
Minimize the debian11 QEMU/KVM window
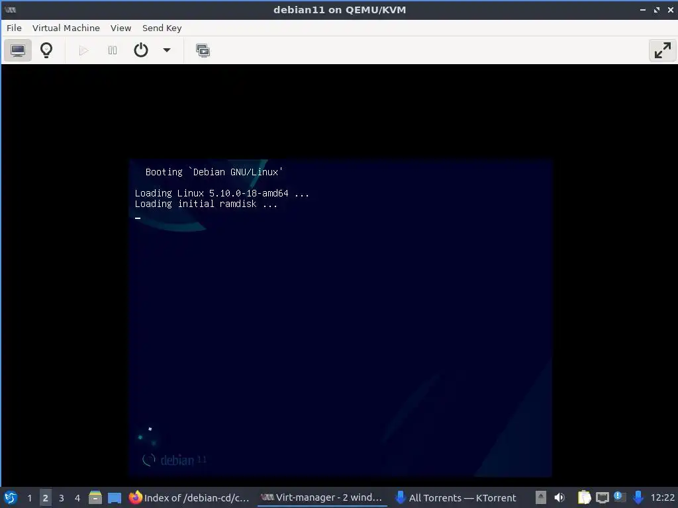coord(642,9)
